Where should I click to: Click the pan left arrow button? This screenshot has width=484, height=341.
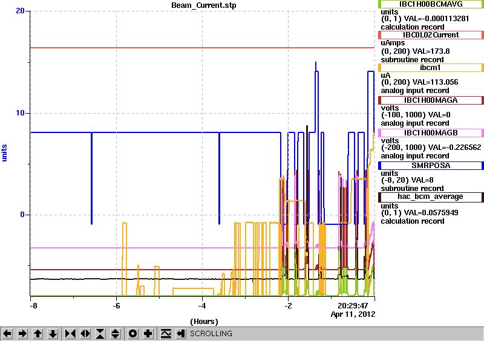pos(7,334)
